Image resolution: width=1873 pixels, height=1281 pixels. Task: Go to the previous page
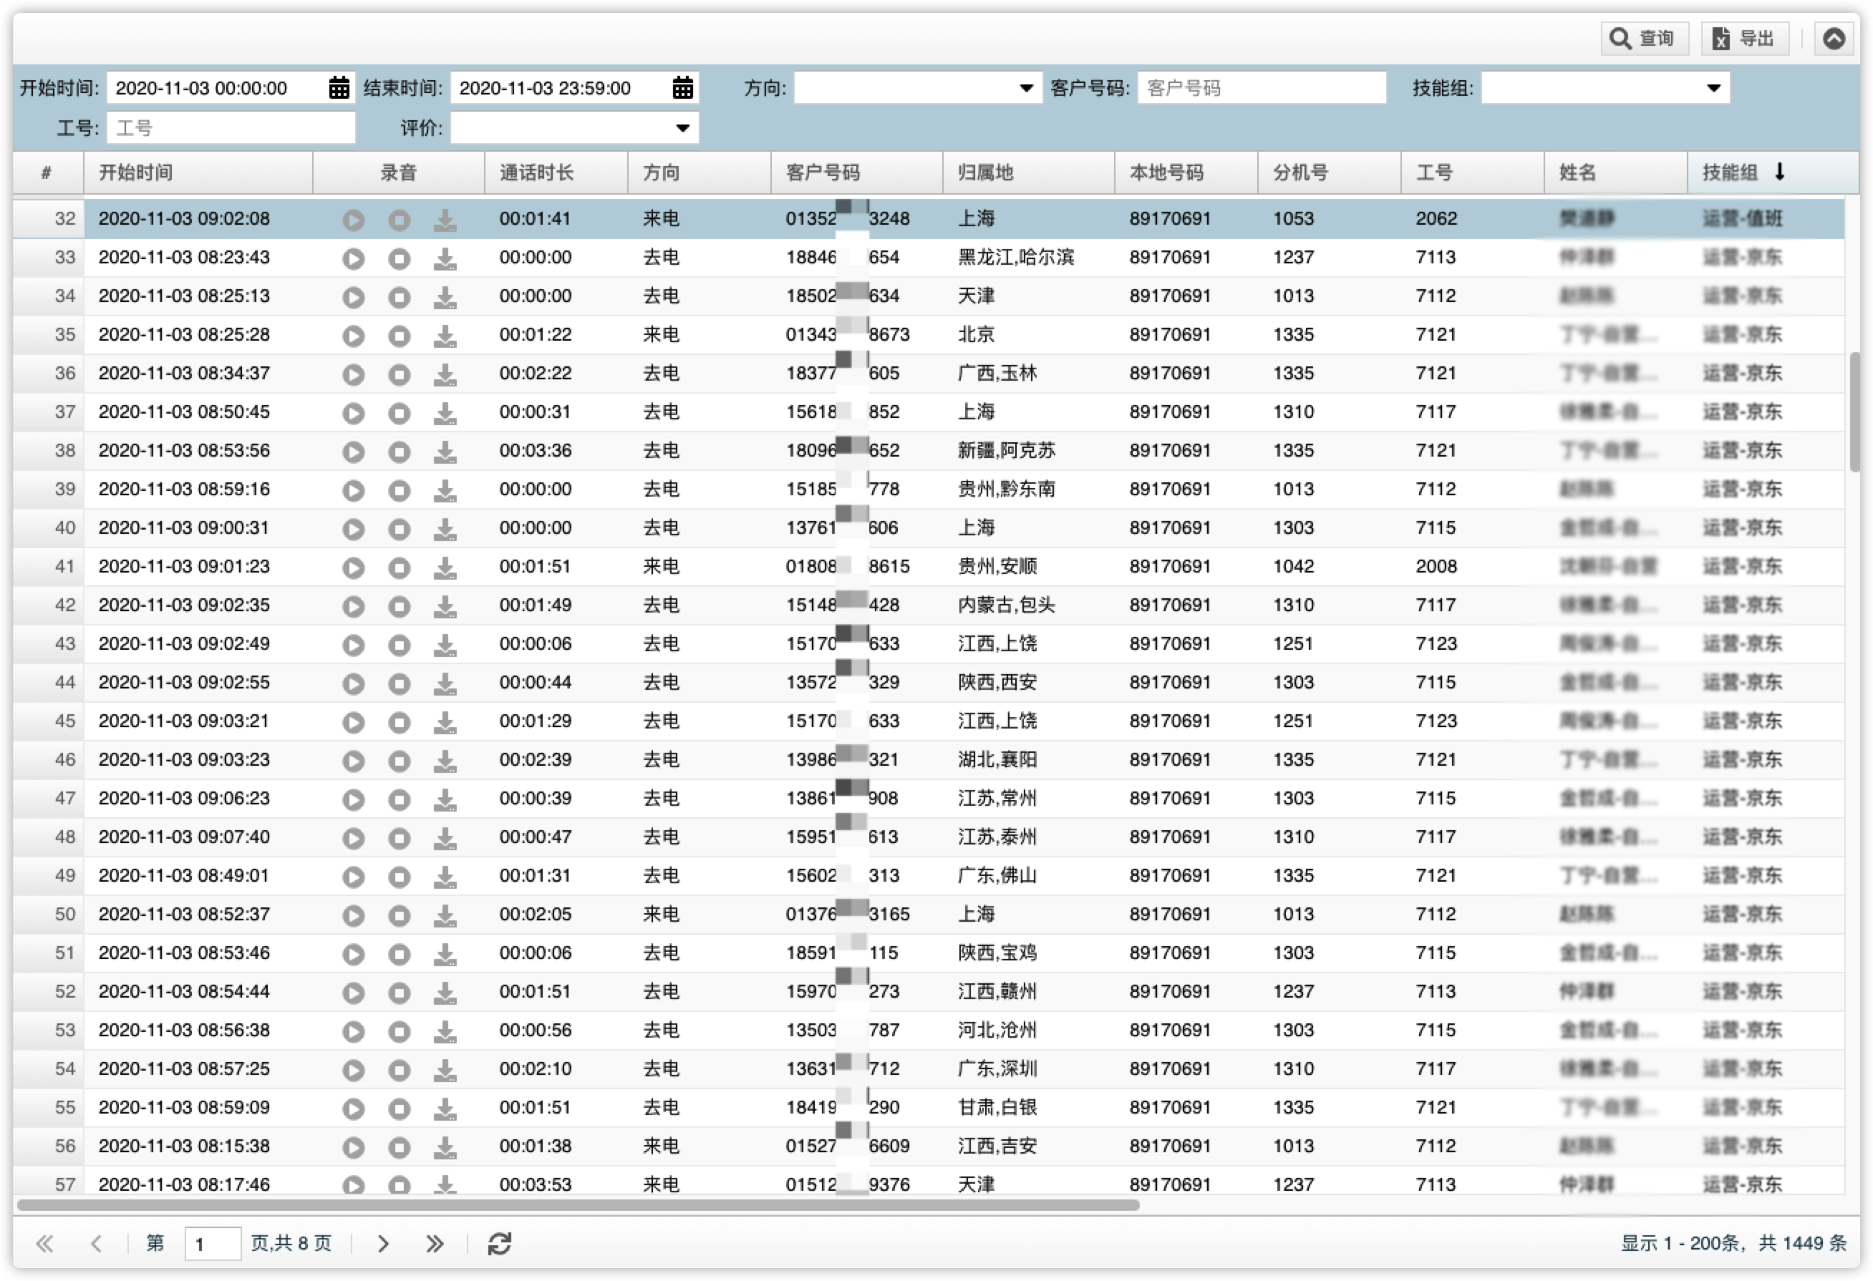coord(96,1245)
